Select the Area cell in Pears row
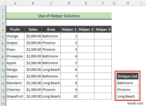Screen dimensions: 146x106 point(51,49)
